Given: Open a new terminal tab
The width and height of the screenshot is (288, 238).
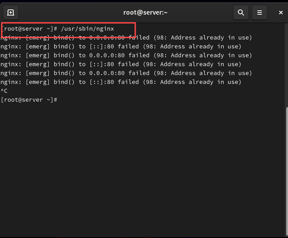Looking at the screenshot, I should (11, 12).
